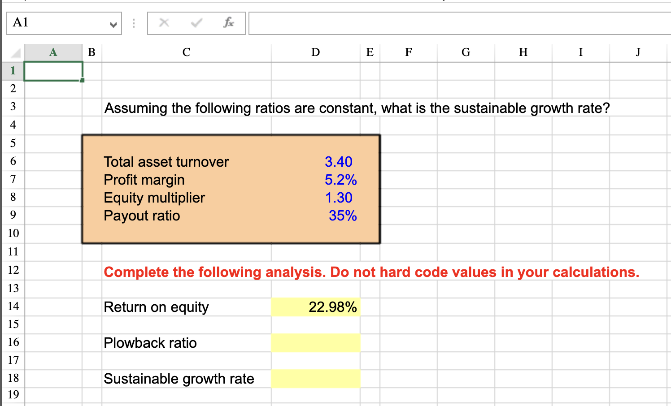Select the cell containing 3.40
Viewport: 671px width, 406px height.
click(315, 162)
